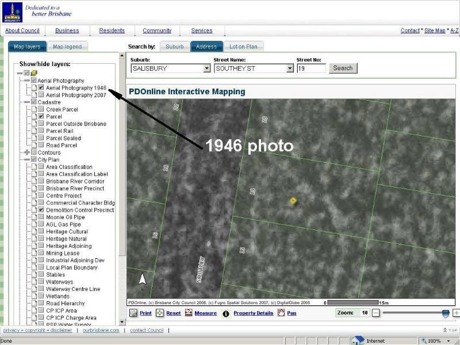Open the Street Name dropdown

[290, 68]
